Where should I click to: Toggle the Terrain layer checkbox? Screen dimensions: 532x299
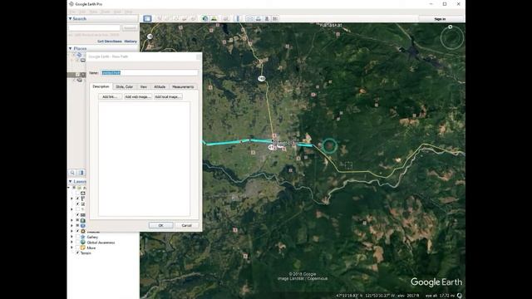click(77, 252)
